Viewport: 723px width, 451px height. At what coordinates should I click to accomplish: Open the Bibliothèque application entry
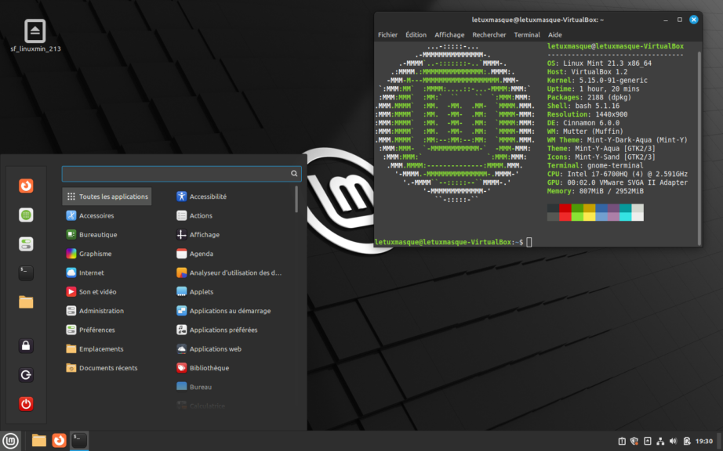point(209,368)
